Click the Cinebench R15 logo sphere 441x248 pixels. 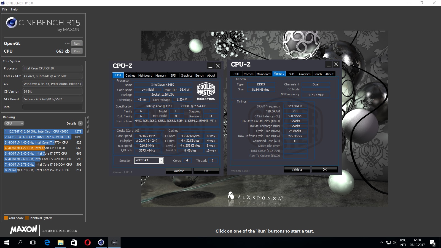coord(12,23)
